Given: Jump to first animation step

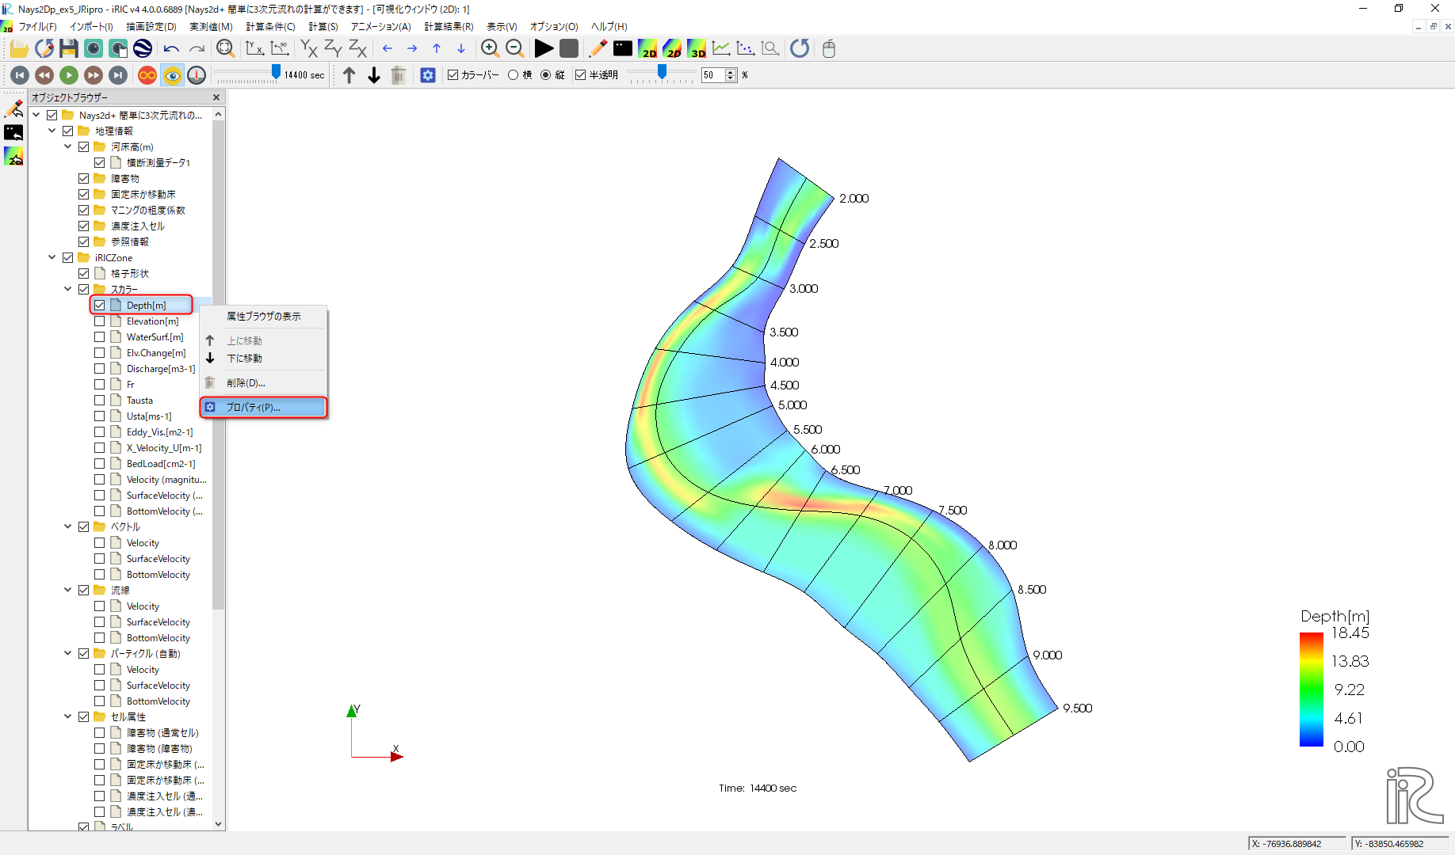Looking at the screenshot, I should [x=21, y=75].
